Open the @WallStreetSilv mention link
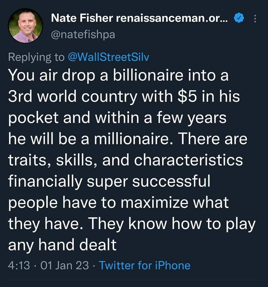The height and width of the screenshot is (287, 268). (x=108, y=57)
